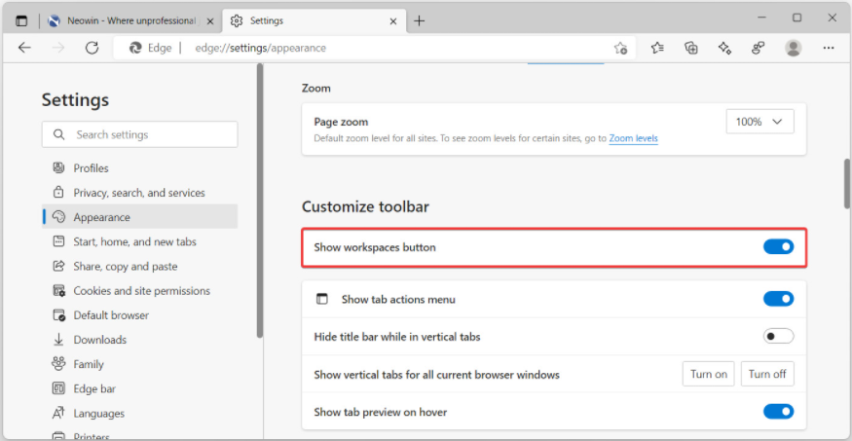Viewport: 852px width, 441px height.
Task: Open Privacy, search, and services settings
Action: click(138, 193)
